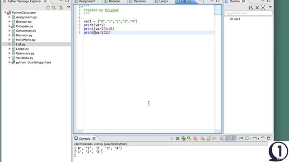Expand the Boolean.py tree node
Viewport: 289px width, 162px height.
click(x=9, y=22)
